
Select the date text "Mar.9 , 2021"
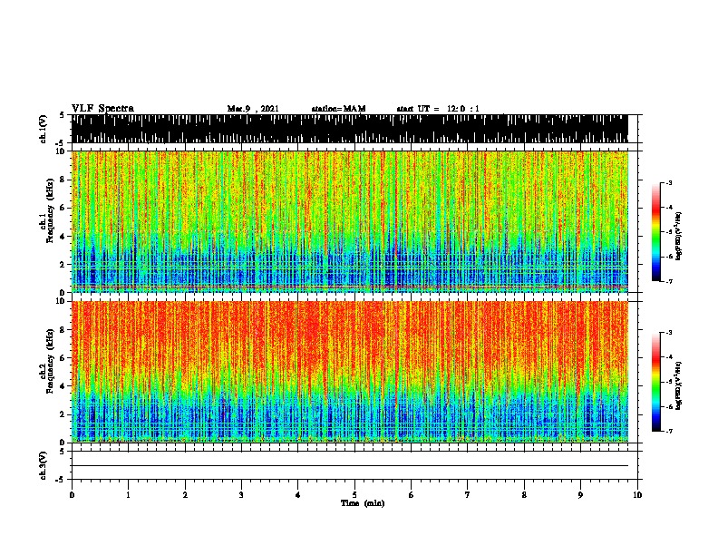point(253,109)
